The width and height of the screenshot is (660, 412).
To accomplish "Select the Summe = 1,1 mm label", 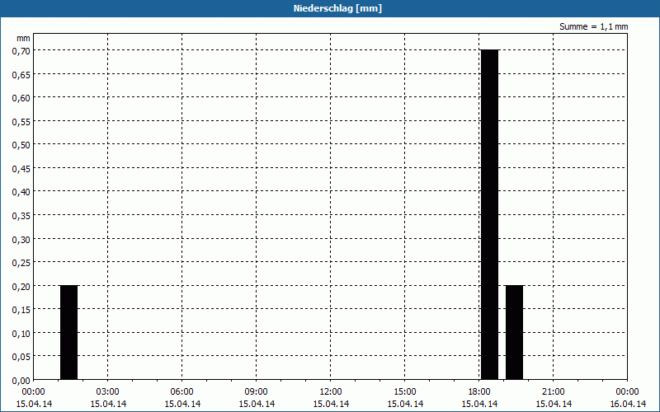I will 593,26.
